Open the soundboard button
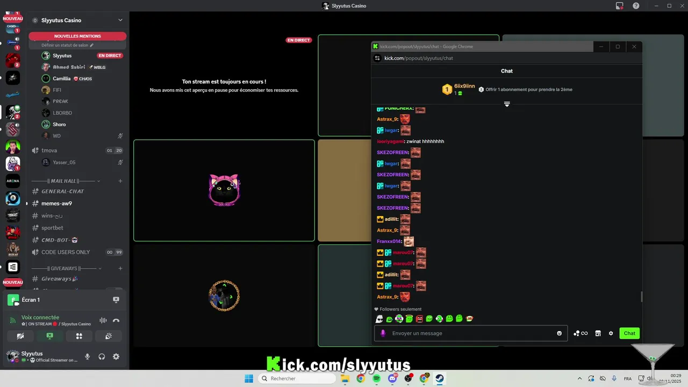 [x=108, y=336]
